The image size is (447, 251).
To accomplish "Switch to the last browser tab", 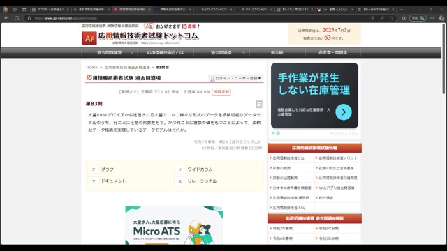I will point(376,9).
